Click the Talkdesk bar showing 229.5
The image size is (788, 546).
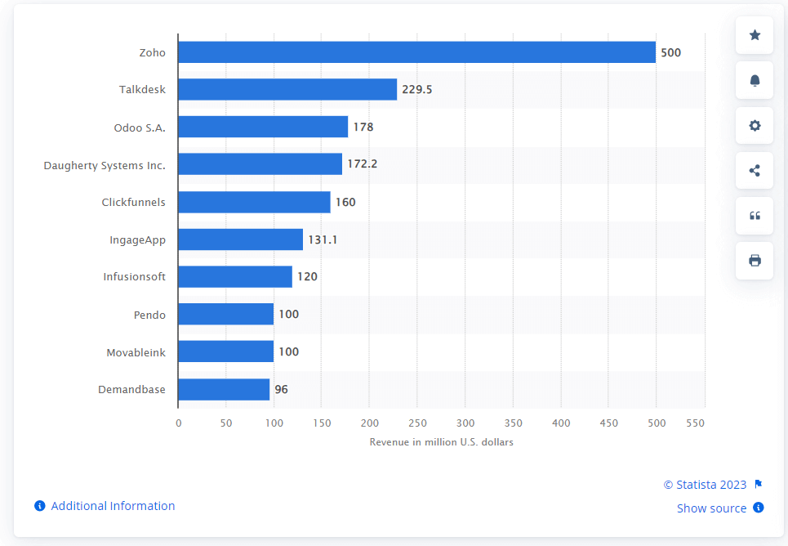(x=286, y=89)
